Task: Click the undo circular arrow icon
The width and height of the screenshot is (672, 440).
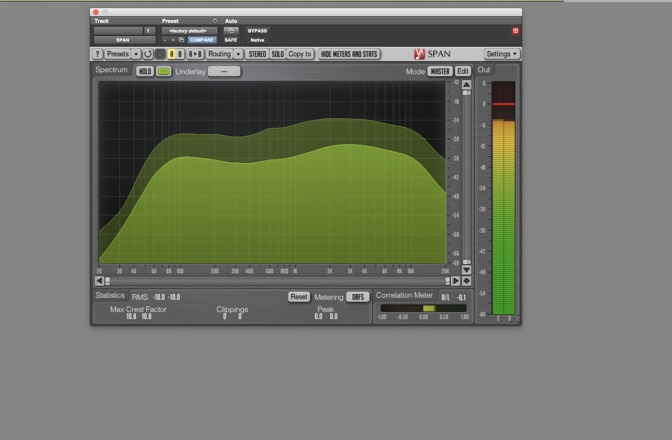Action: click(148, 54)
